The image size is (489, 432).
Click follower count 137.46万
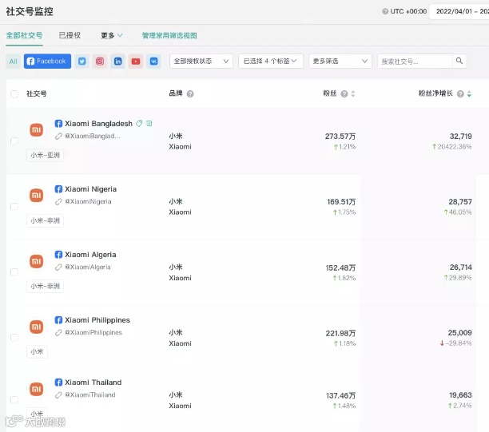[341, 395]
